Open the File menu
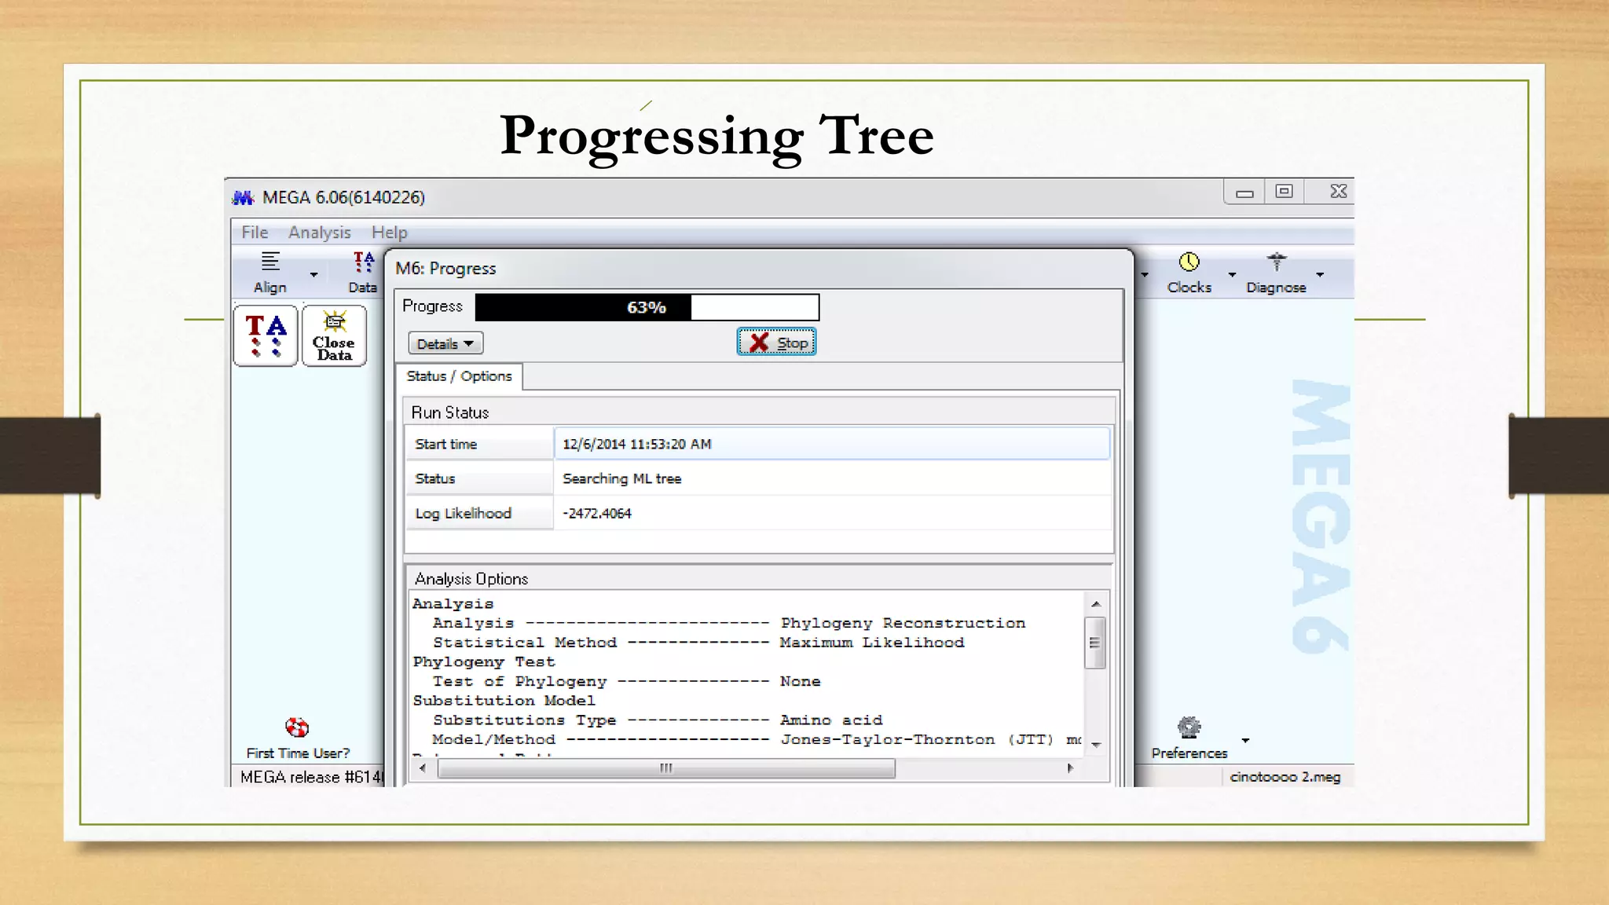This screenshot has height=905, width=1609. point(255,233)
